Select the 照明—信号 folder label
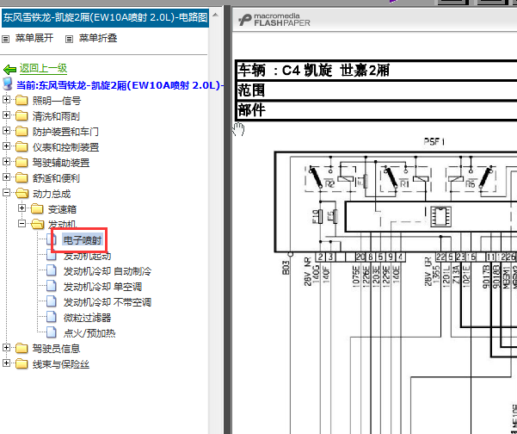 coord(57,101)
